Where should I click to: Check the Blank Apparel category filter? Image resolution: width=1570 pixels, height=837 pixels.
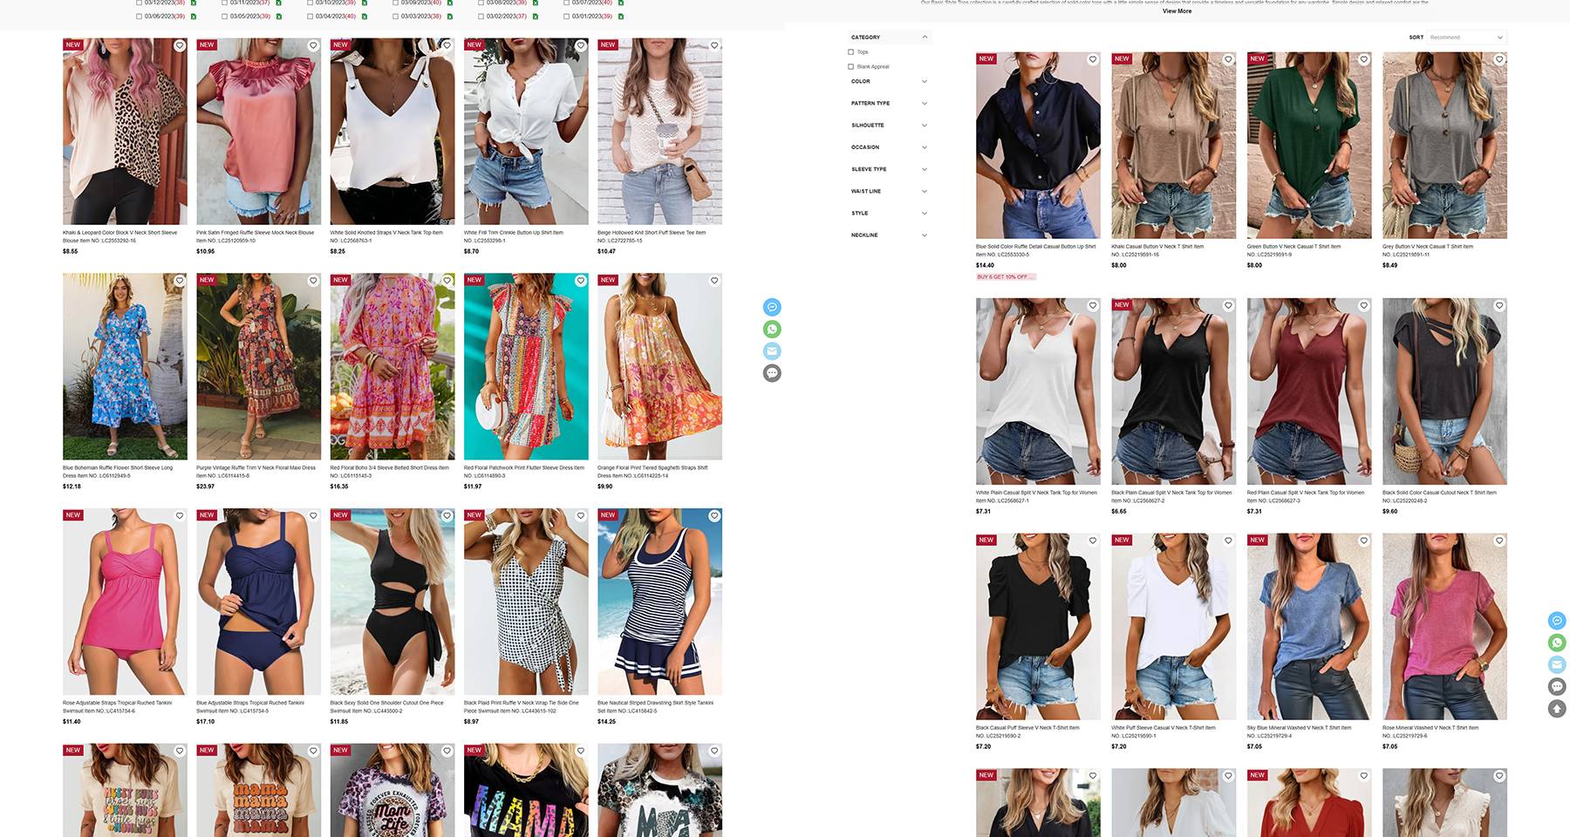[851, 66]
